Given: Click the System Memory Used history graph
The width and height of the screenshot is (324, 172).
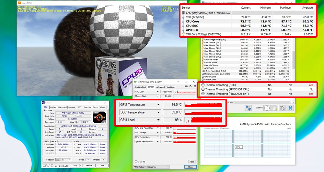Looking at the screenshot, I should (184, 142).
